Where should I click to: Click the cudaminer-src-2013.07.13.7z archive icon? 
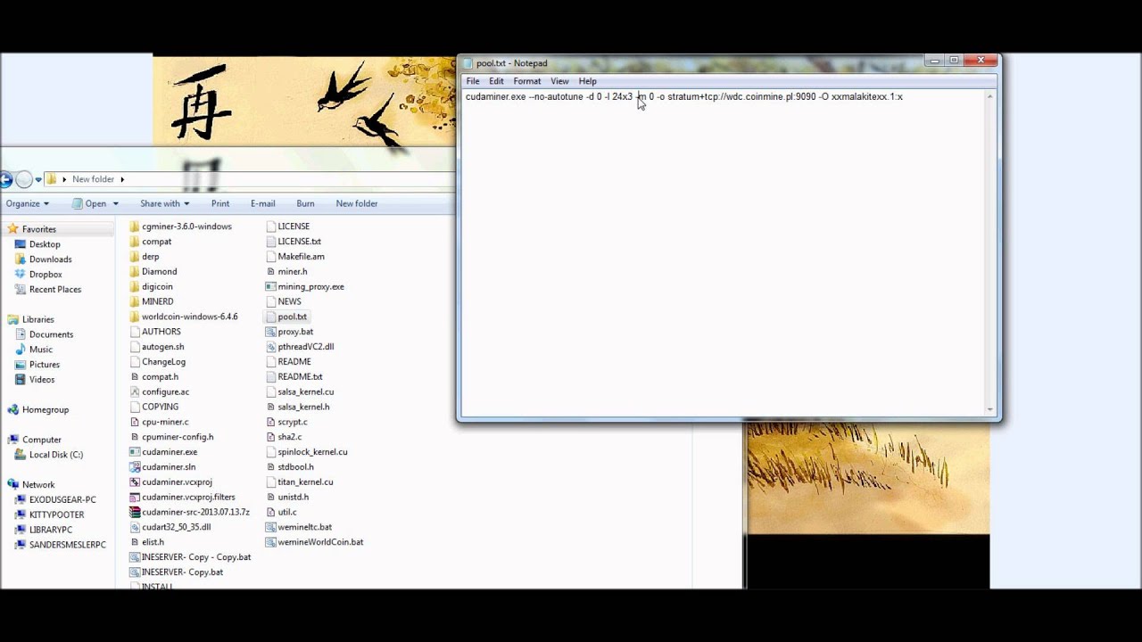[135, 512]
